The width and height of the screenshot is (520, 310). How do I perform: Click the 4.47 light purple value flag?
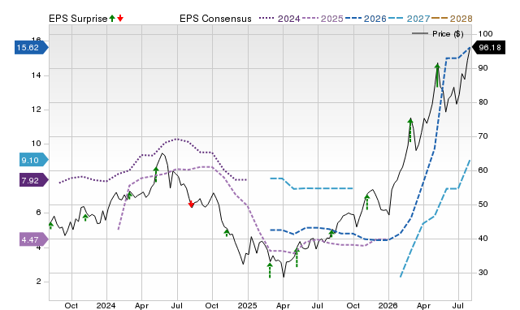tap(34, 239)
